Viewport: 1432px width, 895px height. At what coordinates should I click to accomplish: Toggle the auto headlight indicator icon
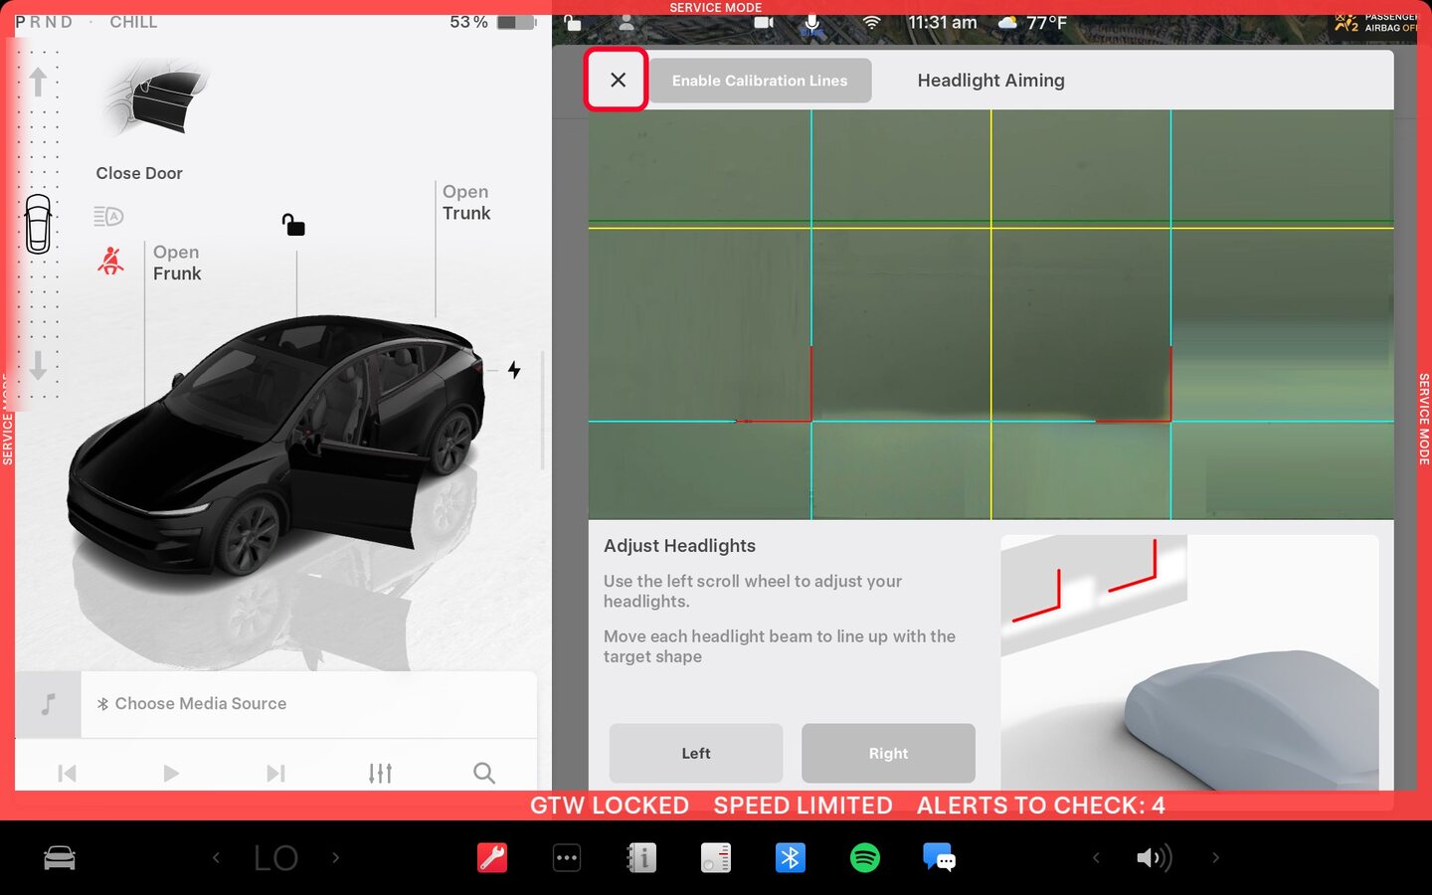pos(108,216)
